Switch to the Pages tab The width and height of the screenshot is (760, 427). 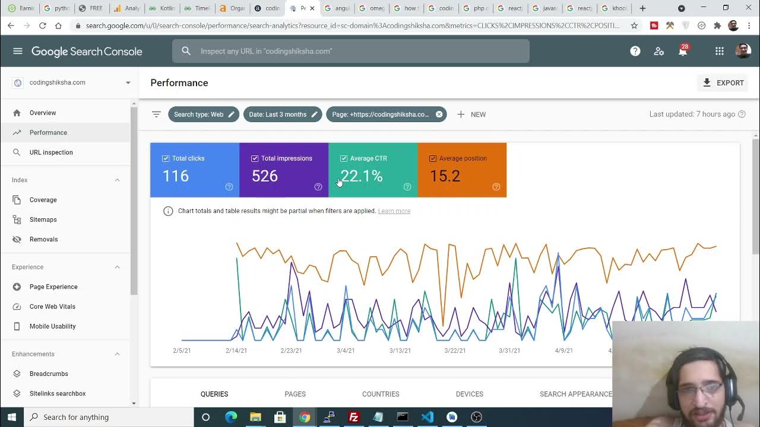295,394
